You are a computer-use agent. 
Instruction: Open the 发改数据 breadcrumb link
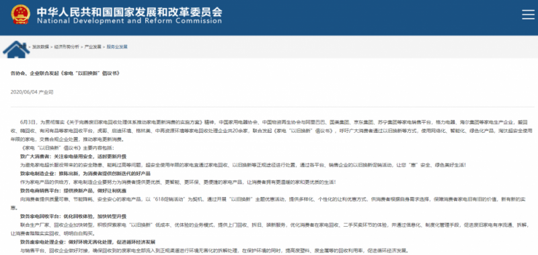(40, 47)
